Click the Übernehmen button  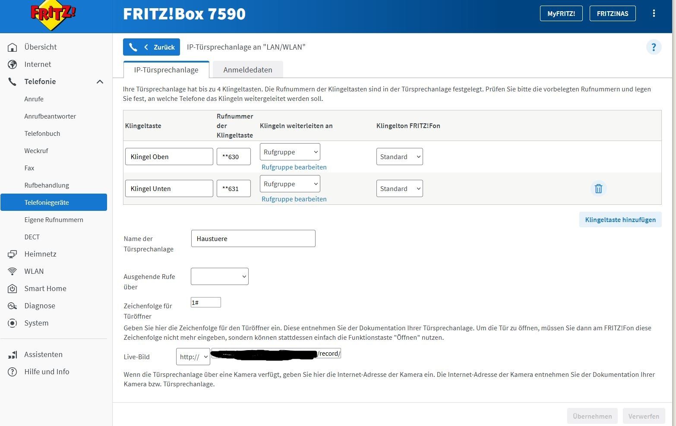point(592,416)
